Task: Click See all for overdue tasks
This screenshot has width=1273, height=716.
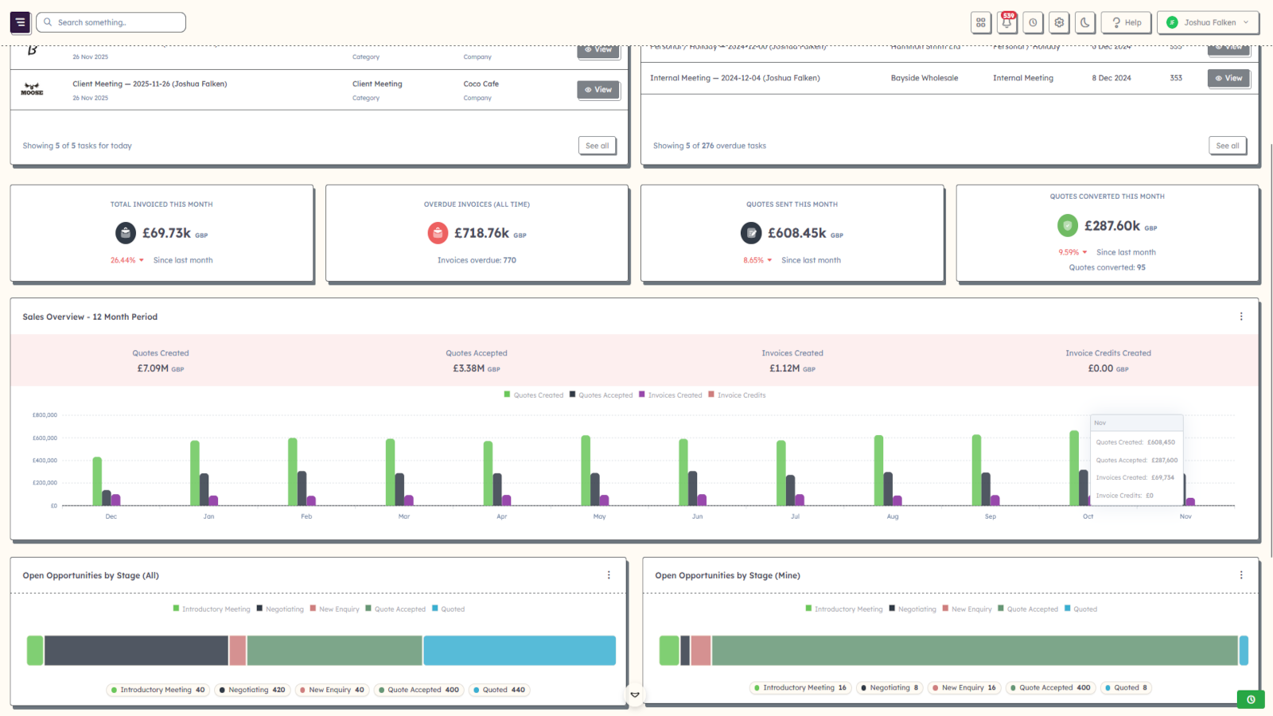Action: [1228, 146]
